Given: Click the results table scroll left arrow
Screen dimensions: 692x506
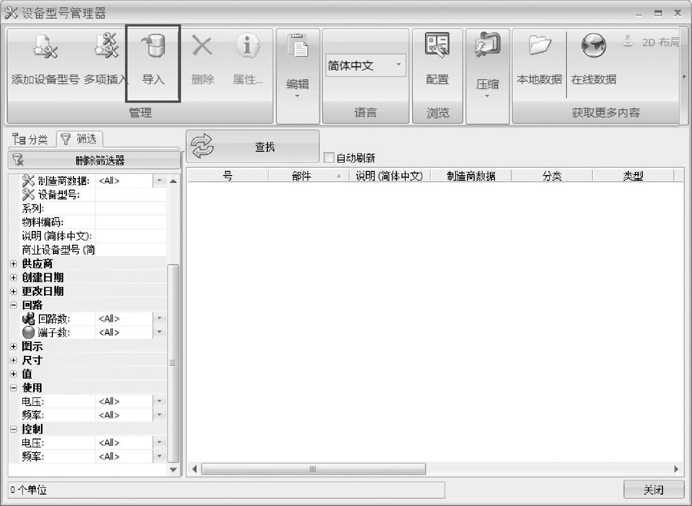Looking at the screenshot, I should point(194,469).
